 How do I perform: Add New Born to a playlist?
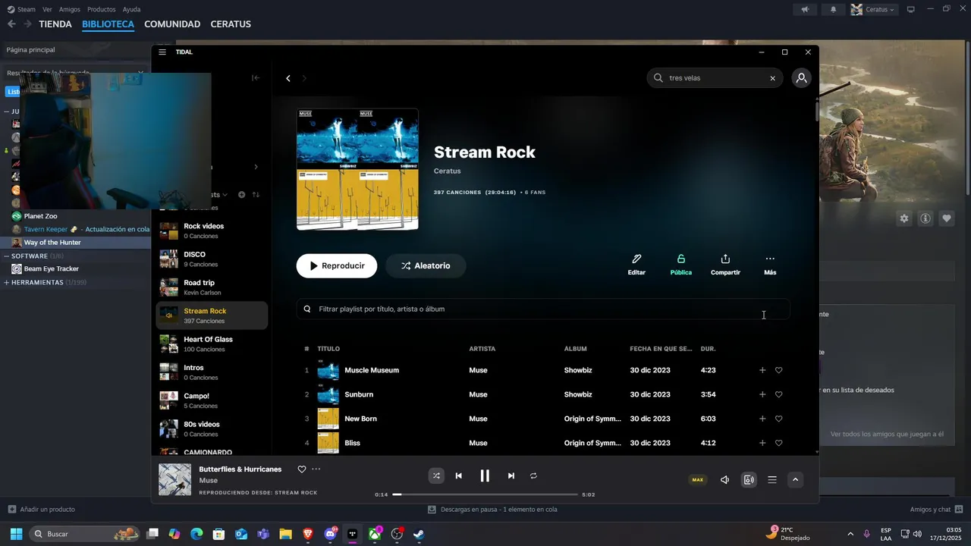pos(762,419)
